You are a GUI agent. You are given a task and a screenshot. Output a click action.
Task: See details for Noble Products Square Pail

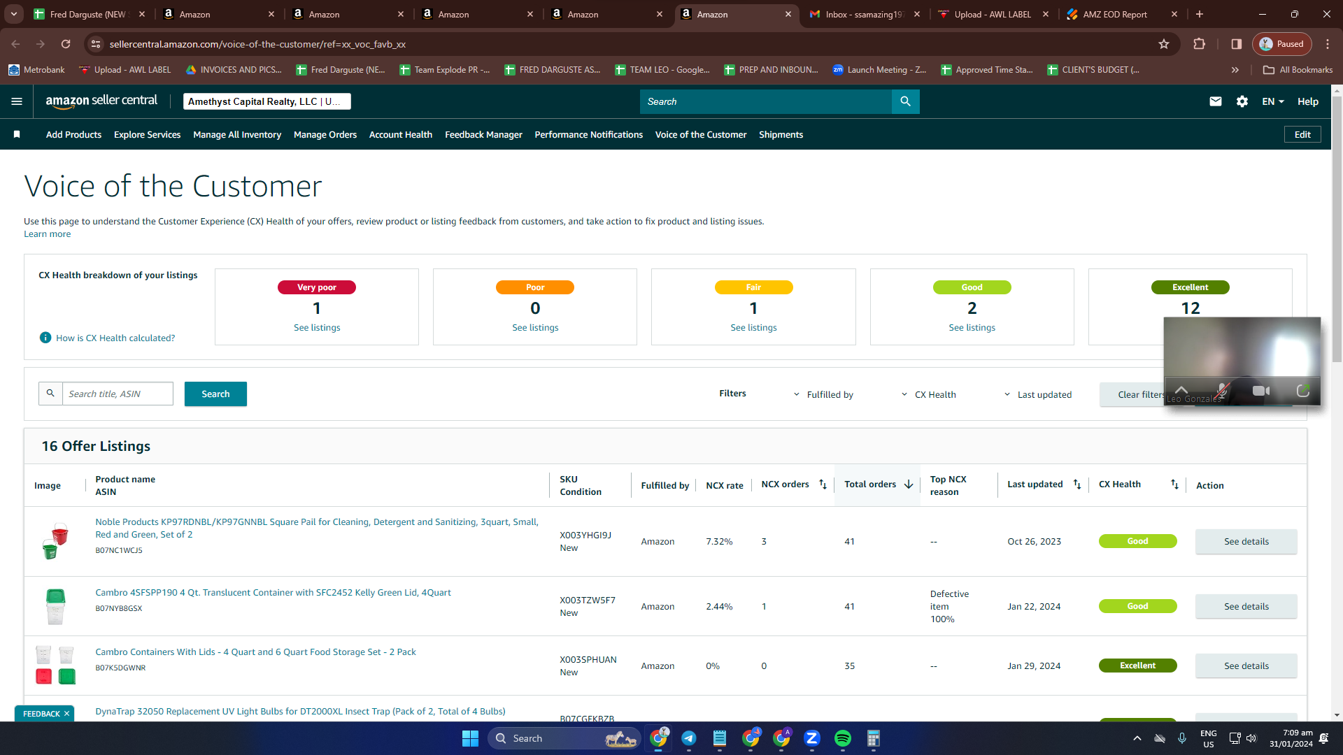(1246, 542)
